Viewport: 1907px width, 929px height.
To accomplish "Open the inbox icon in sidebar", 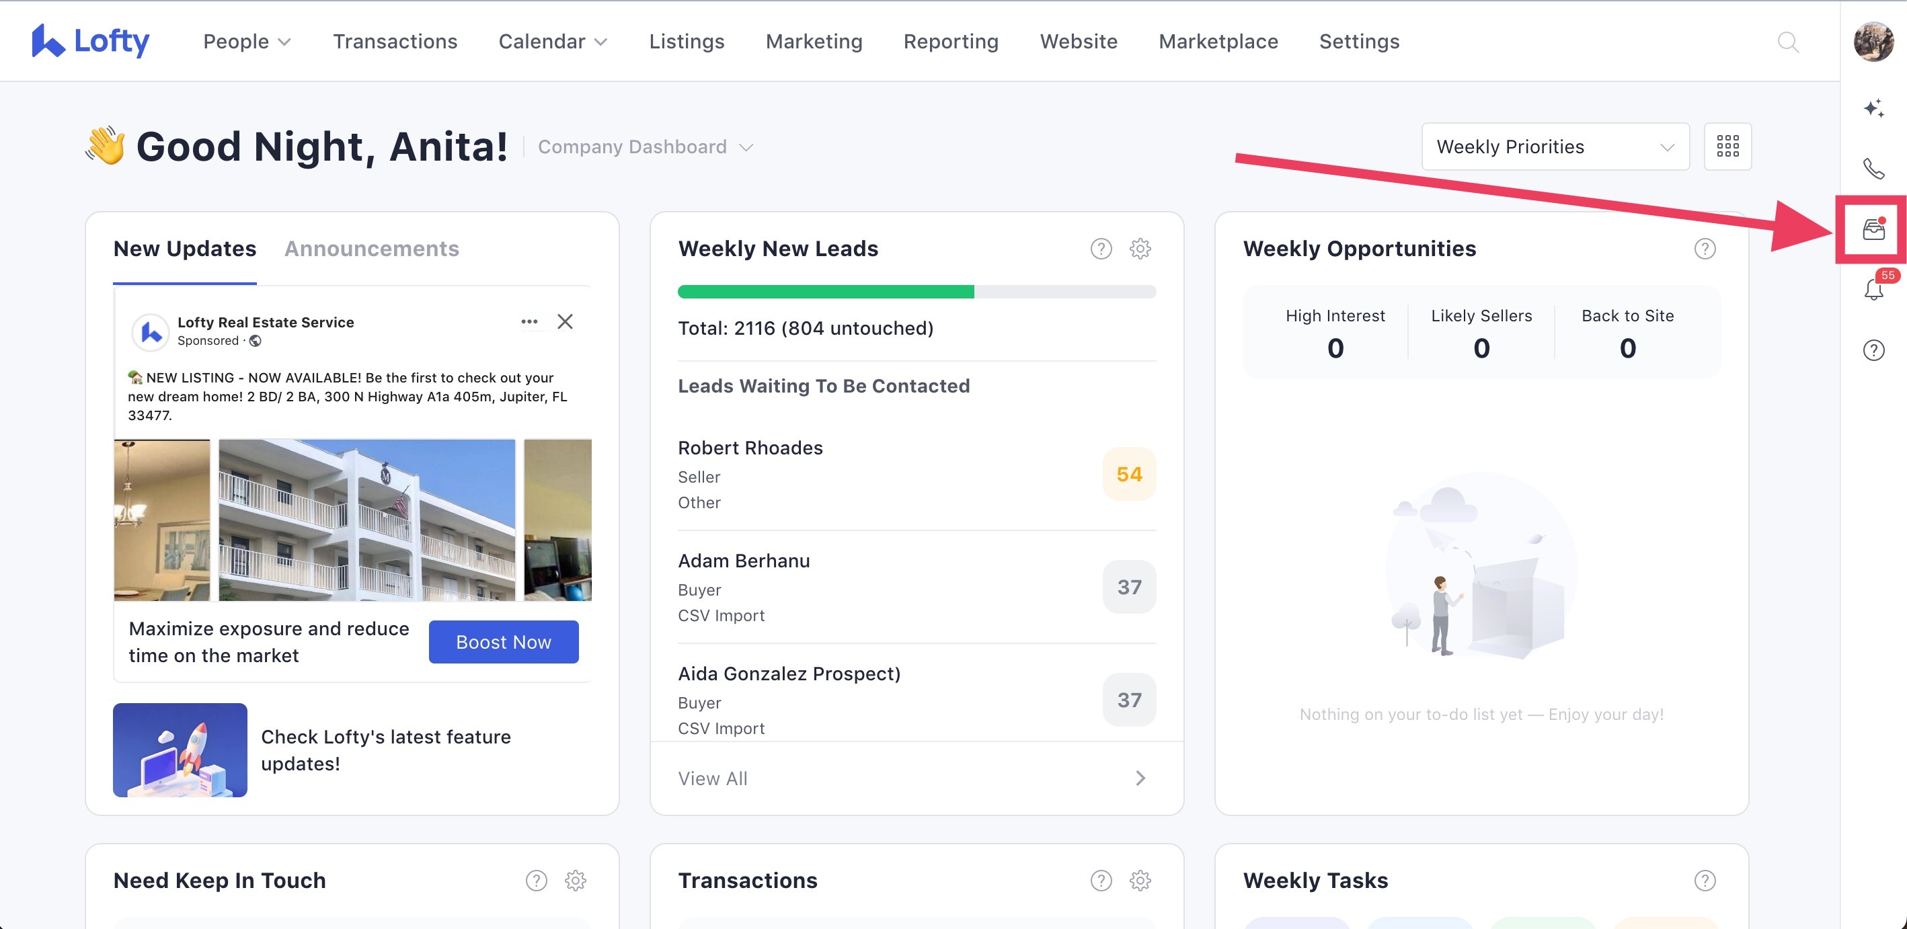I will tap(1873, 229).
